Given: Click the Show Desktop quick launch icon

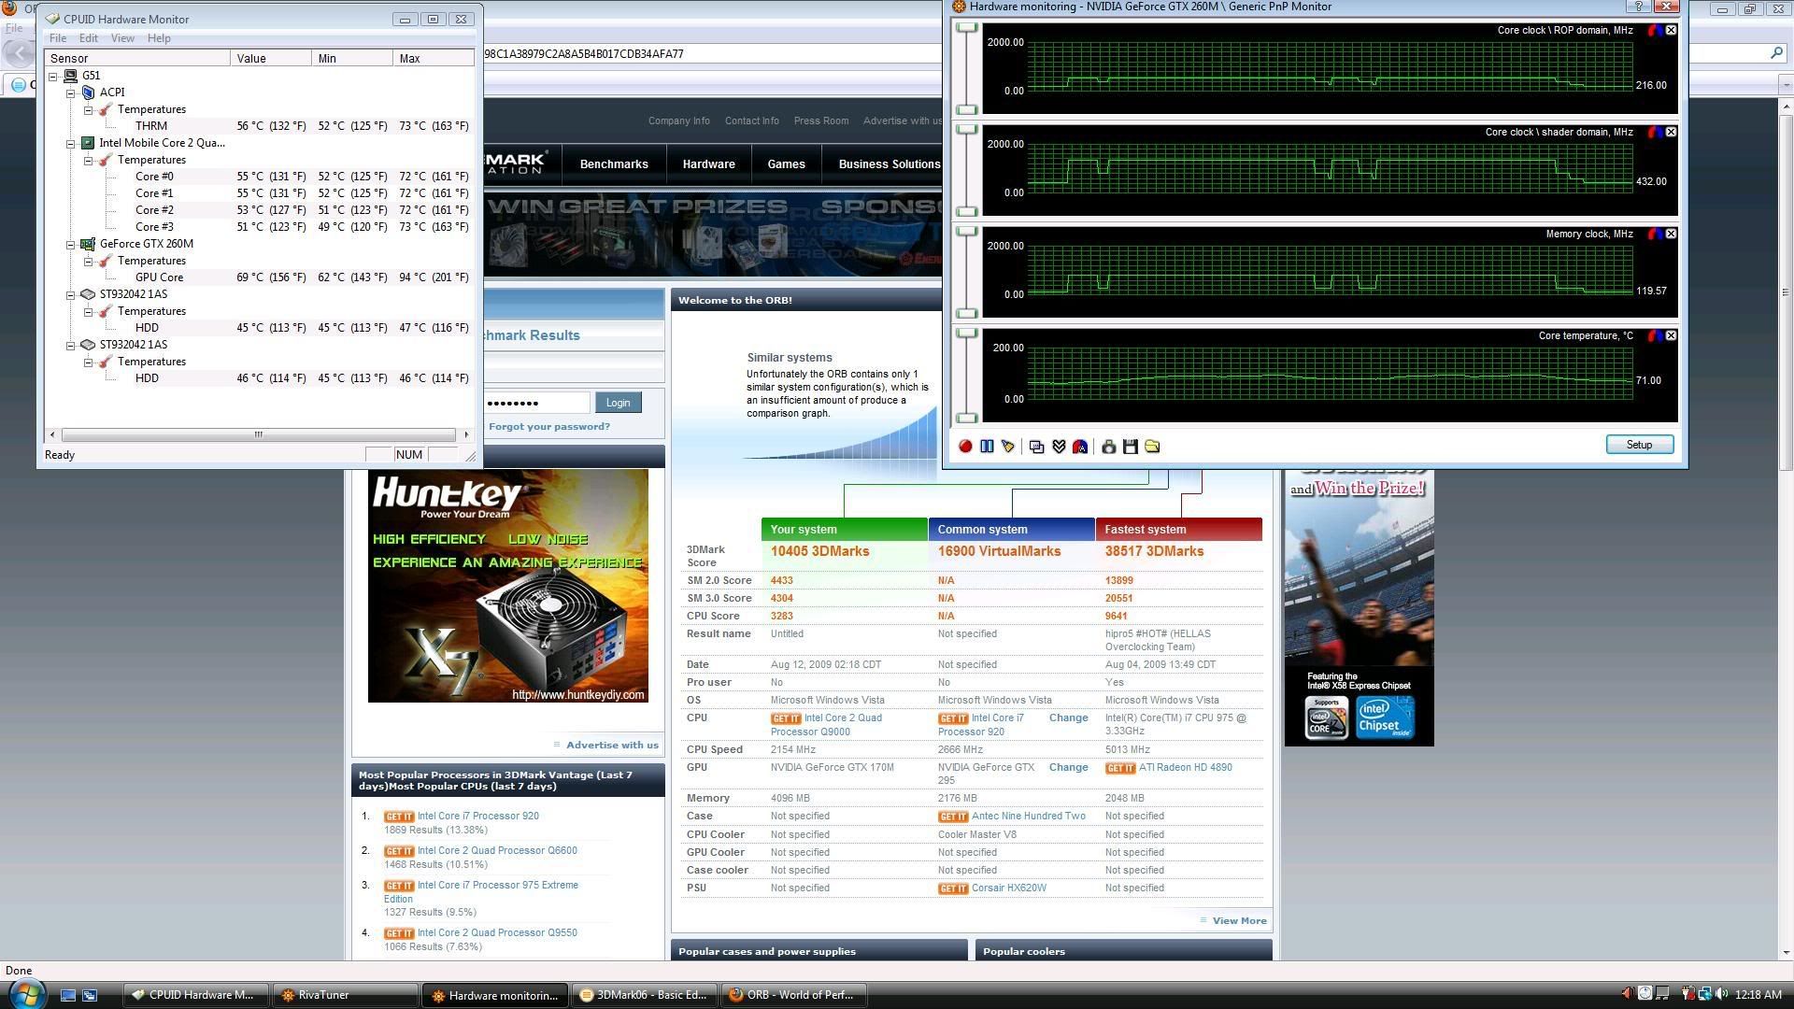Looking at the screenshot, I should (67, 995).
